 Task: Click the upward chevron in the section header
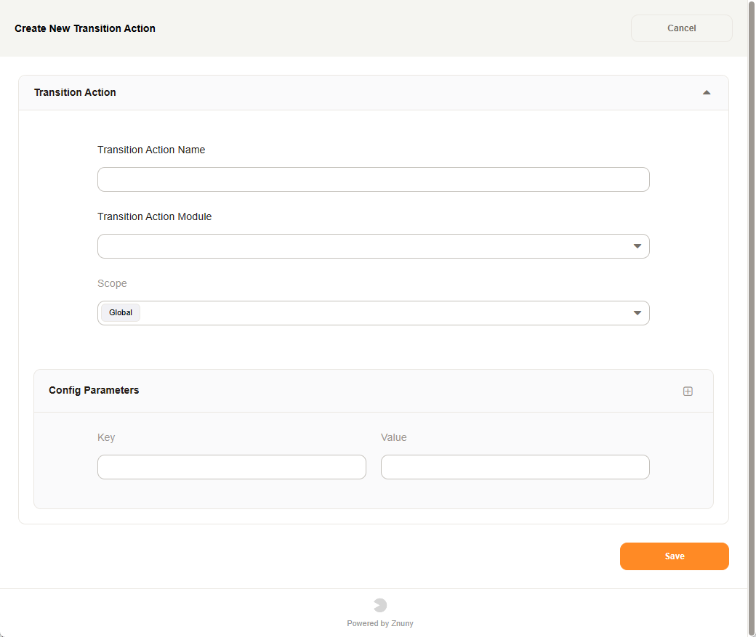(x=706, y=92)
